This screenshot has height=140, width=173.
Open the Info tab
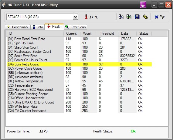[x=38, y=27]
